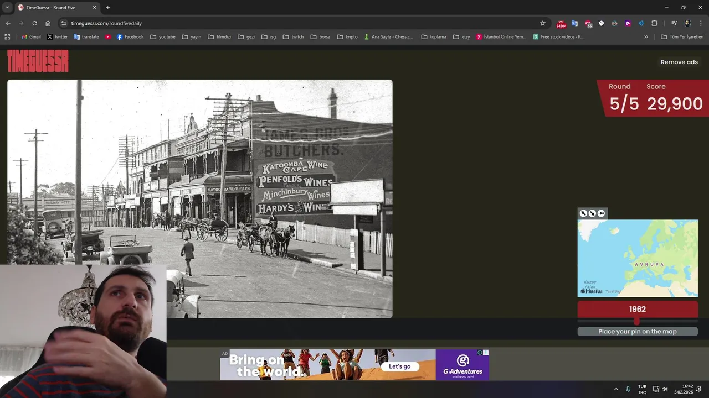The height and width of the screenshot is (398, 709).
Task: Open the blue sound waves extension
Action: click(x=641, y=23)
